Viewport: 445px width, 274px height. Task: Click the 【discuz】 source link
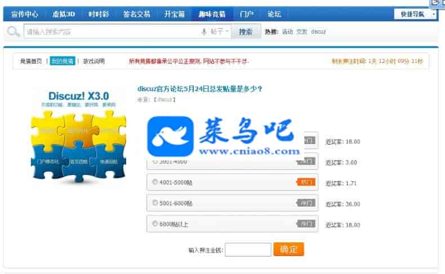coord(165,100)
